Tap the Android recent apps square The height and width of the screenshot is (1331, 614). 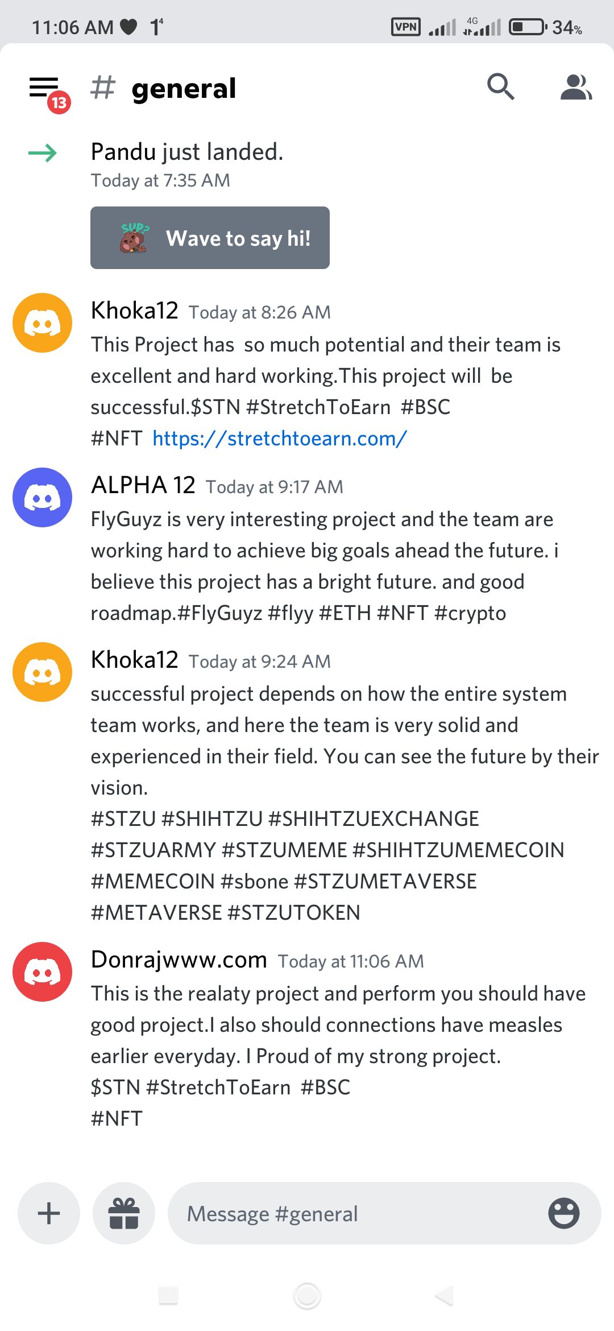pos(168,1295)
